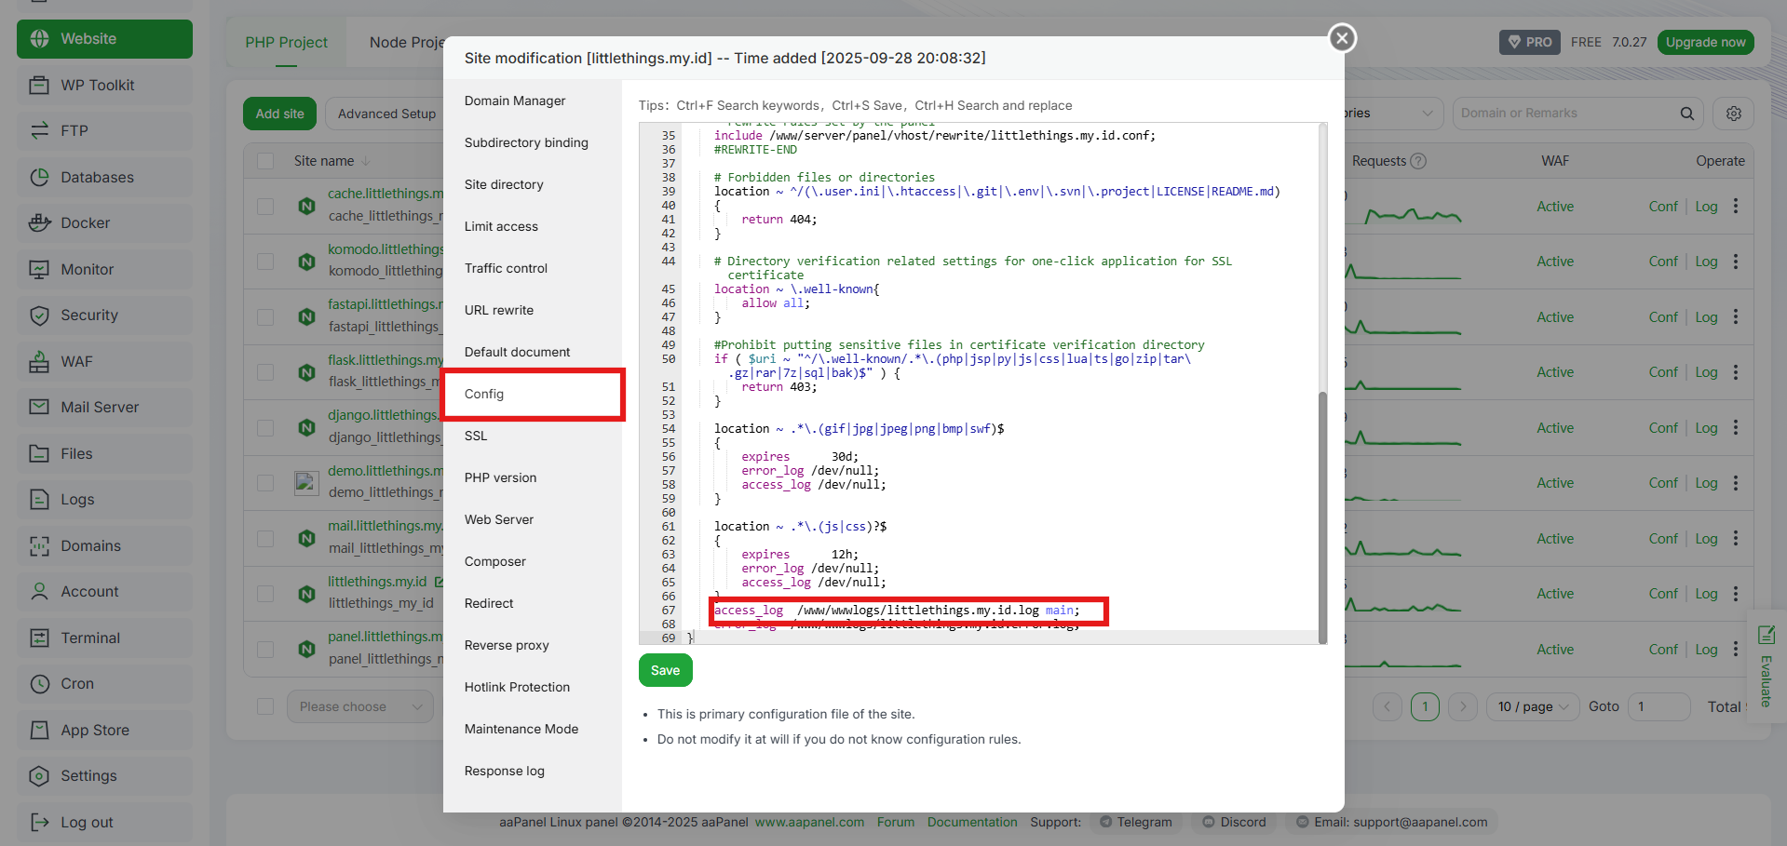Screen dimensions: 1787x846
Task: Open the Cron clock icon
Action: pyautogui.click(x=39, y=684)
